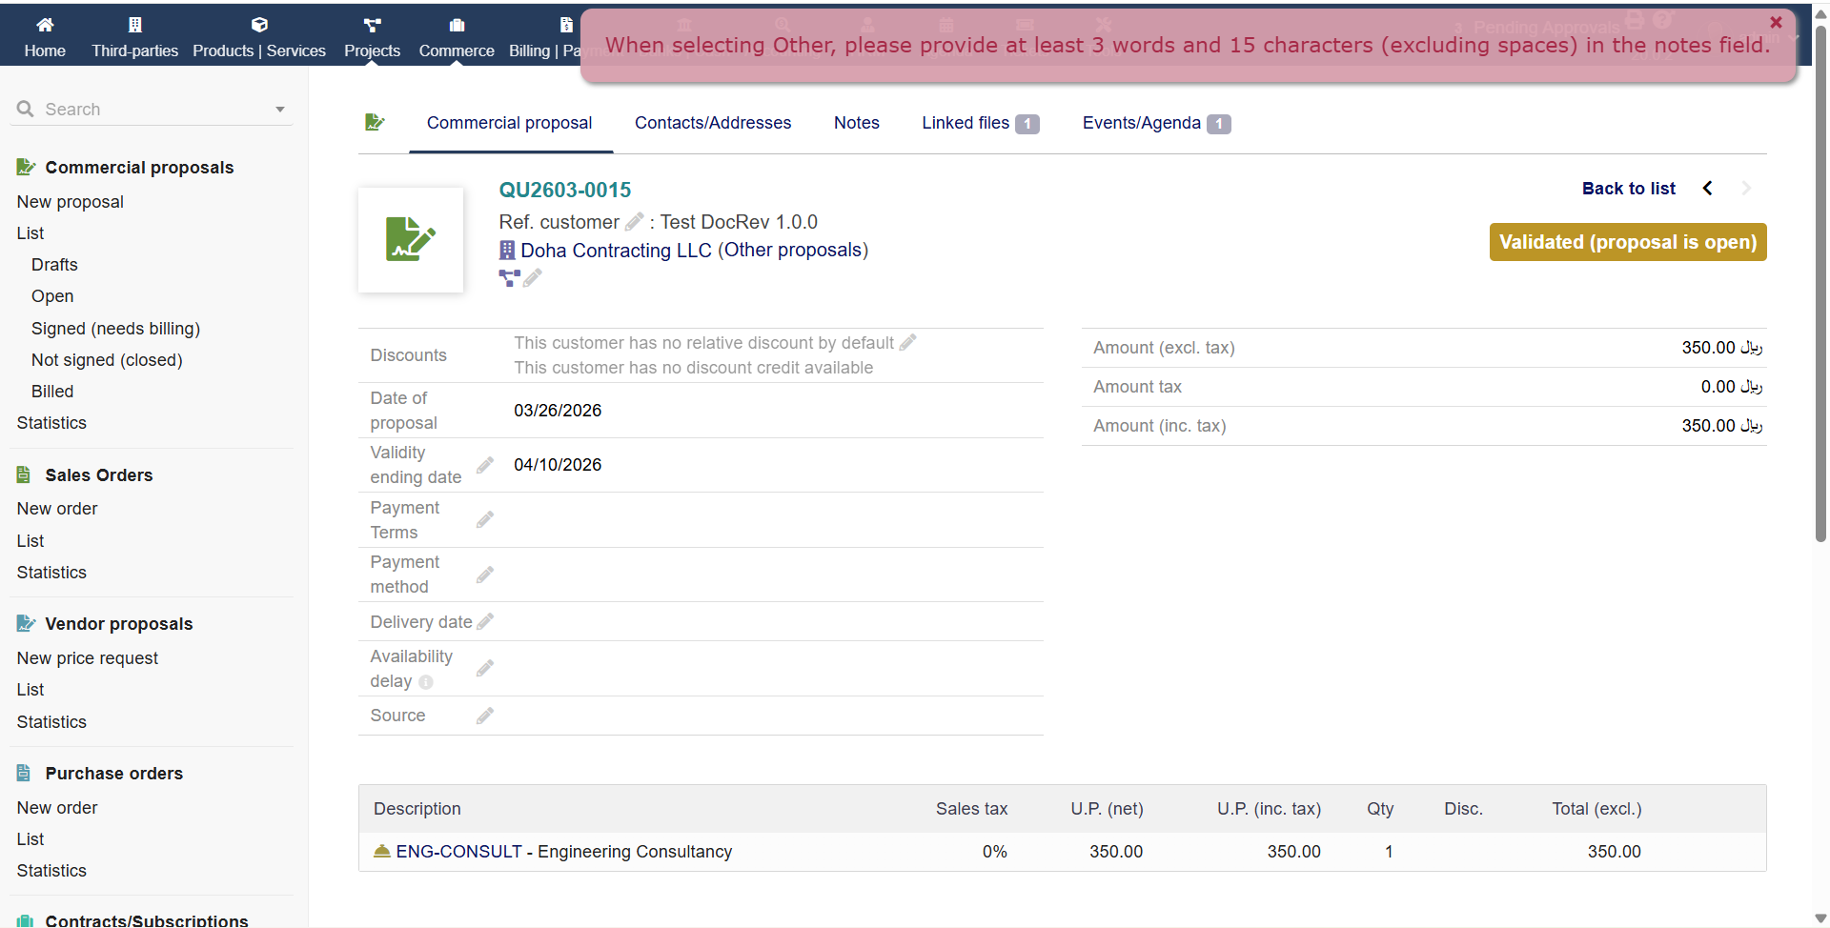Open Statistics under Commercial proposals
The width and height of the screenshot is (1830, 928).
click(x=51, y=423)
